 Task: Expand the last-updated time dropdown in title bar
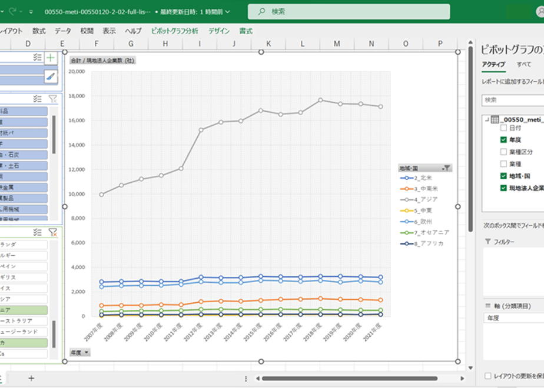click(228, 12)
